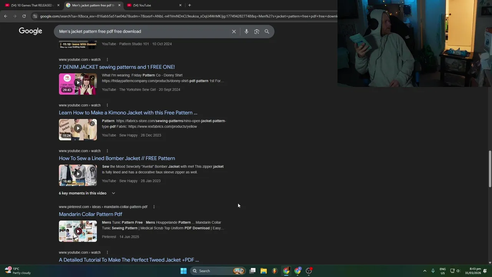Play the 7 DENIM JACKET video thumbnail
Screen dimensions: 492x277
coord(78,84)
